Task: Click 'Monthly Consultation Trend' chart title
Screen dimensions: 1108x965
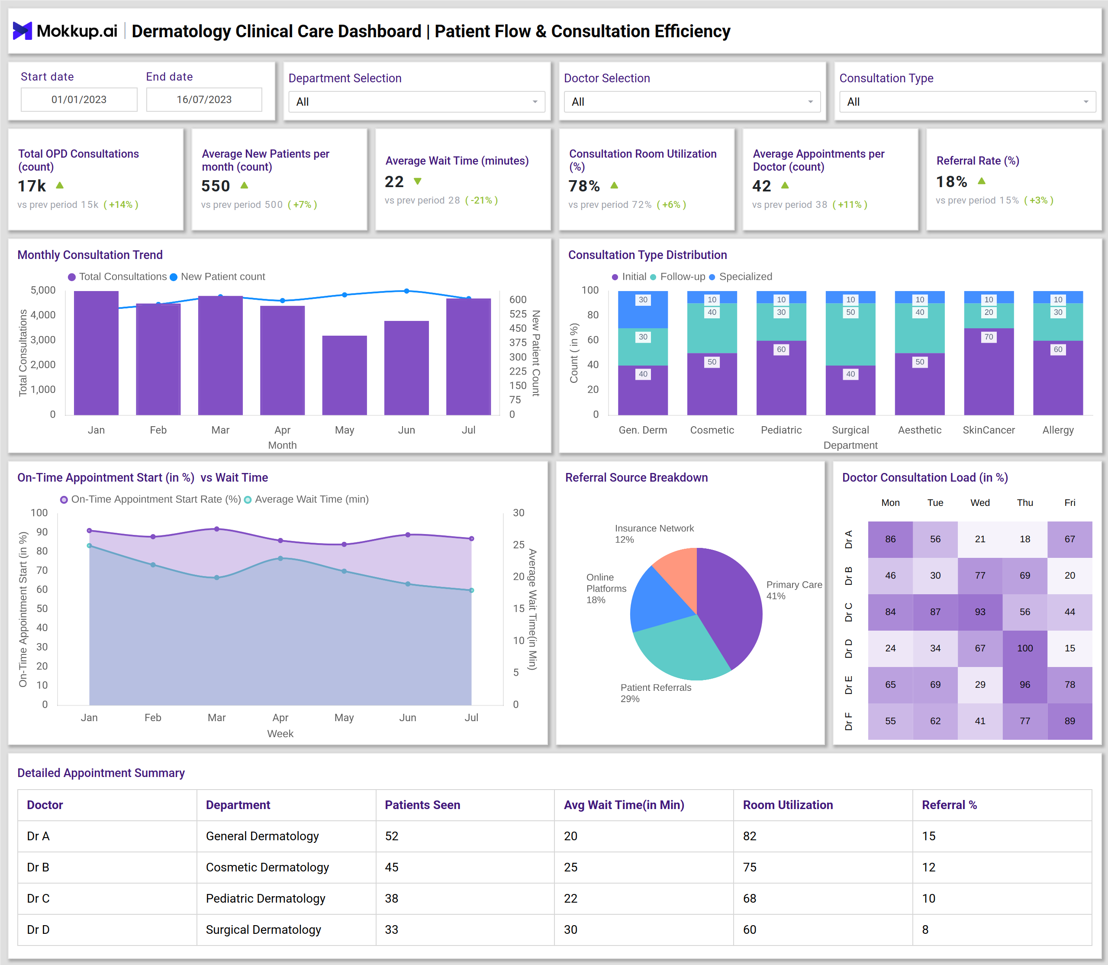Action: (x=90, y=255)
